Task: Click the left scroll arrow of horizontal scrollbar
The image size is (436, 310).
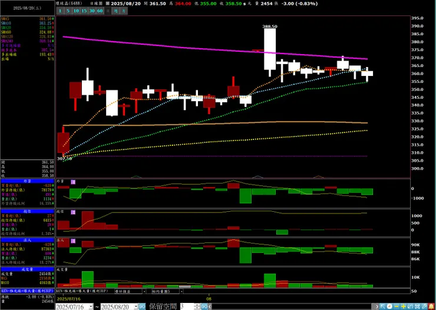Action: [210, 306]
